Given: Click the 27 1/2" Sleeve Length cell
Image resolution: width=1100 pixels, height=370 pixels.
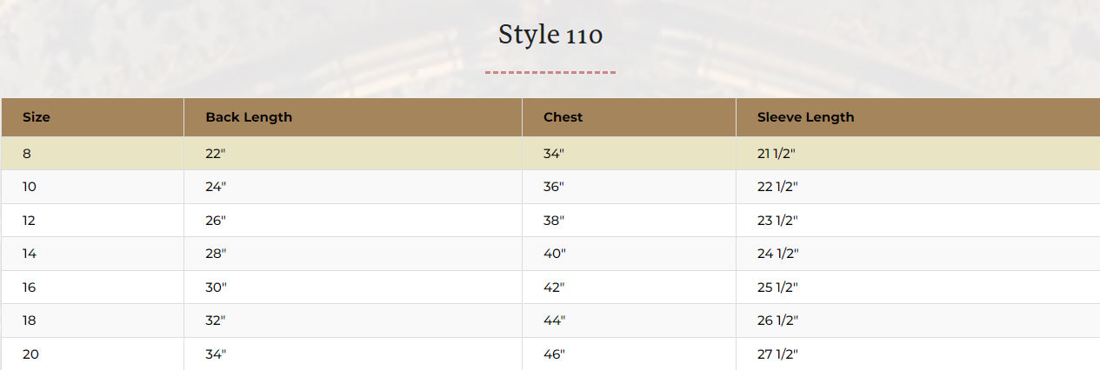Looking at the screenshot, I should point(777,354).
